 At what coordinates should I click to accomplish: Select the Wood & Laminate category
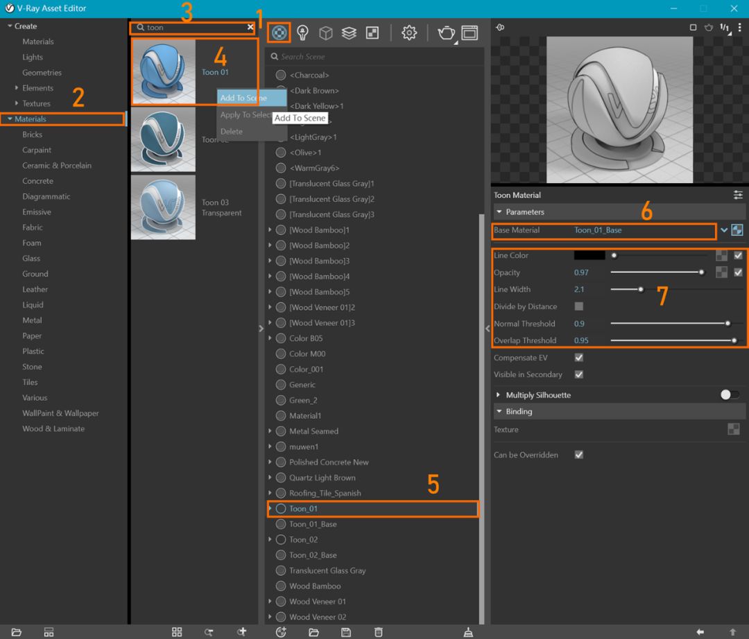click(53, 428)
